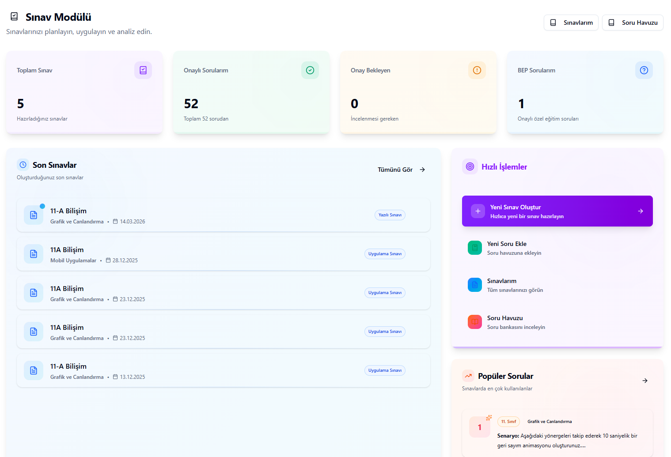Click the blue Sınavlarım quick action icon
The image size is (671, 457).
pos(475,285)
